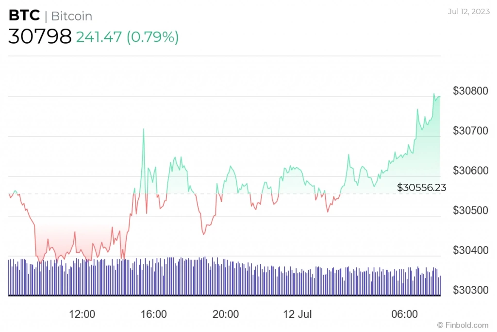Screen dimensions: 497x332
Task: Click the $30300 axis label
Action: click(x=470, y=290)
